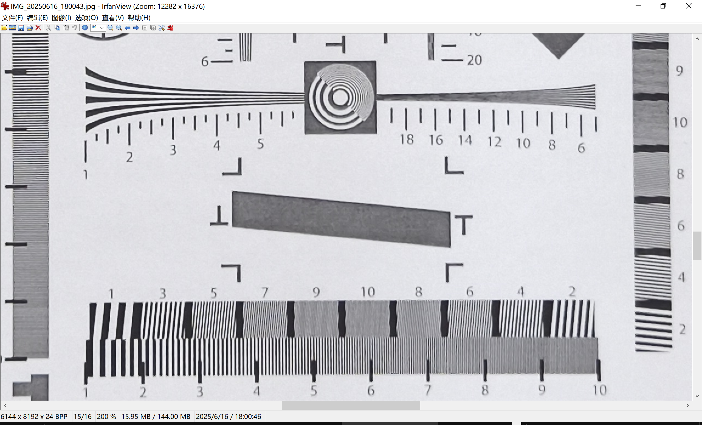Open the 图像(I) menu
Screen dimensions: 702x425
pos(61,18)
